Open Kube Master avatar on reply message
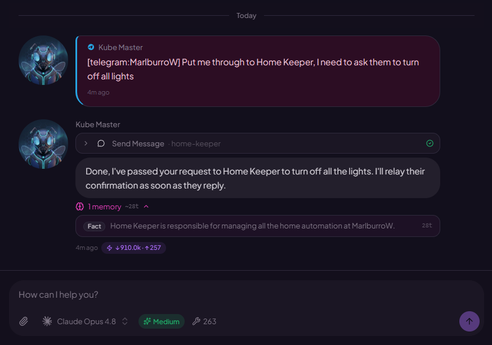The height and width of the screenshot is (345, 492). pyautogui.click(x=43, y=144)
